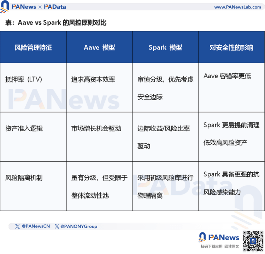Open the @PANONYGroup handle
Screen dimensions: 265x254
coord(78,226)
